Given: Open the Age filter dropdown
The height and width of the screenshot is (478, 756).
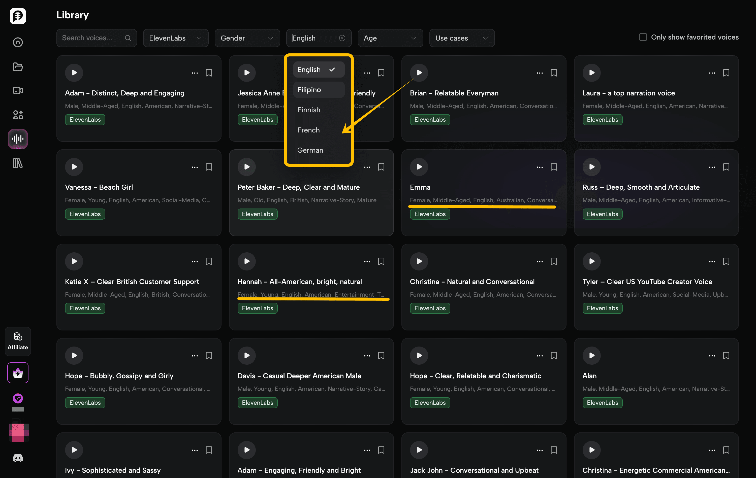Looking at the screenshot, I should 391,38.
